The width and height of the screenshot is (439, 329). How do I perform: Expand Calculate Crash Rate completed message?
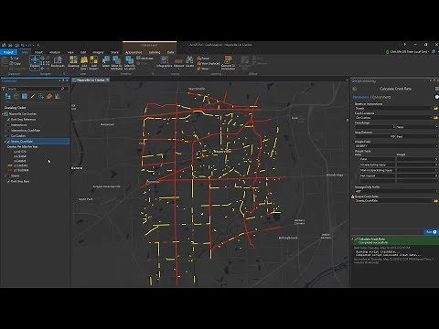coord(353,239)
